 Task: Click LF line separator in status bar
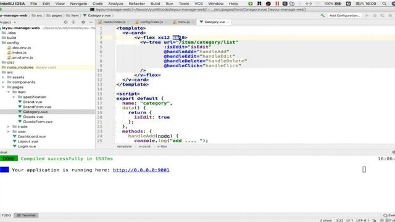[x=349, y=221]
